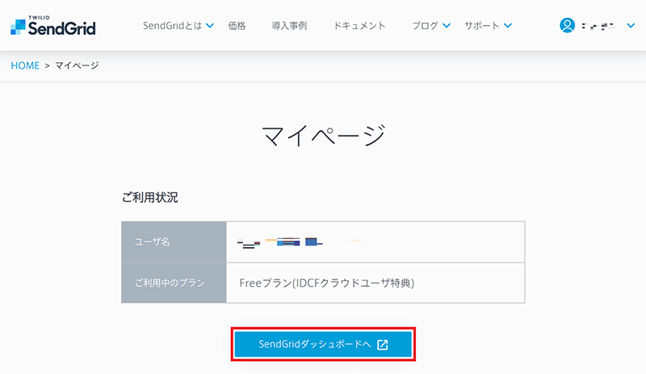
Task: Click the HOME breadcrumb link
Action: 25,65
